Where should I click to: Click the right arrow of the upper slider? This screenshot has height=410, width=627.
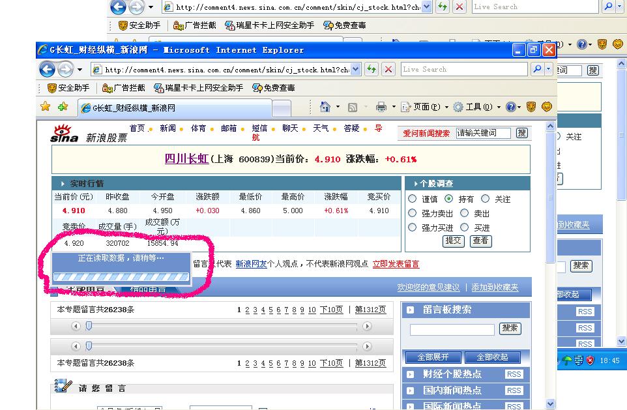coord(367,326)
